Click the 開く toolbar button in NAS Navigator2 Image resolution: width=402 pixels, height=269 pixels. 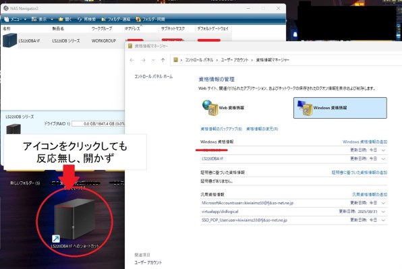[65, 19]
